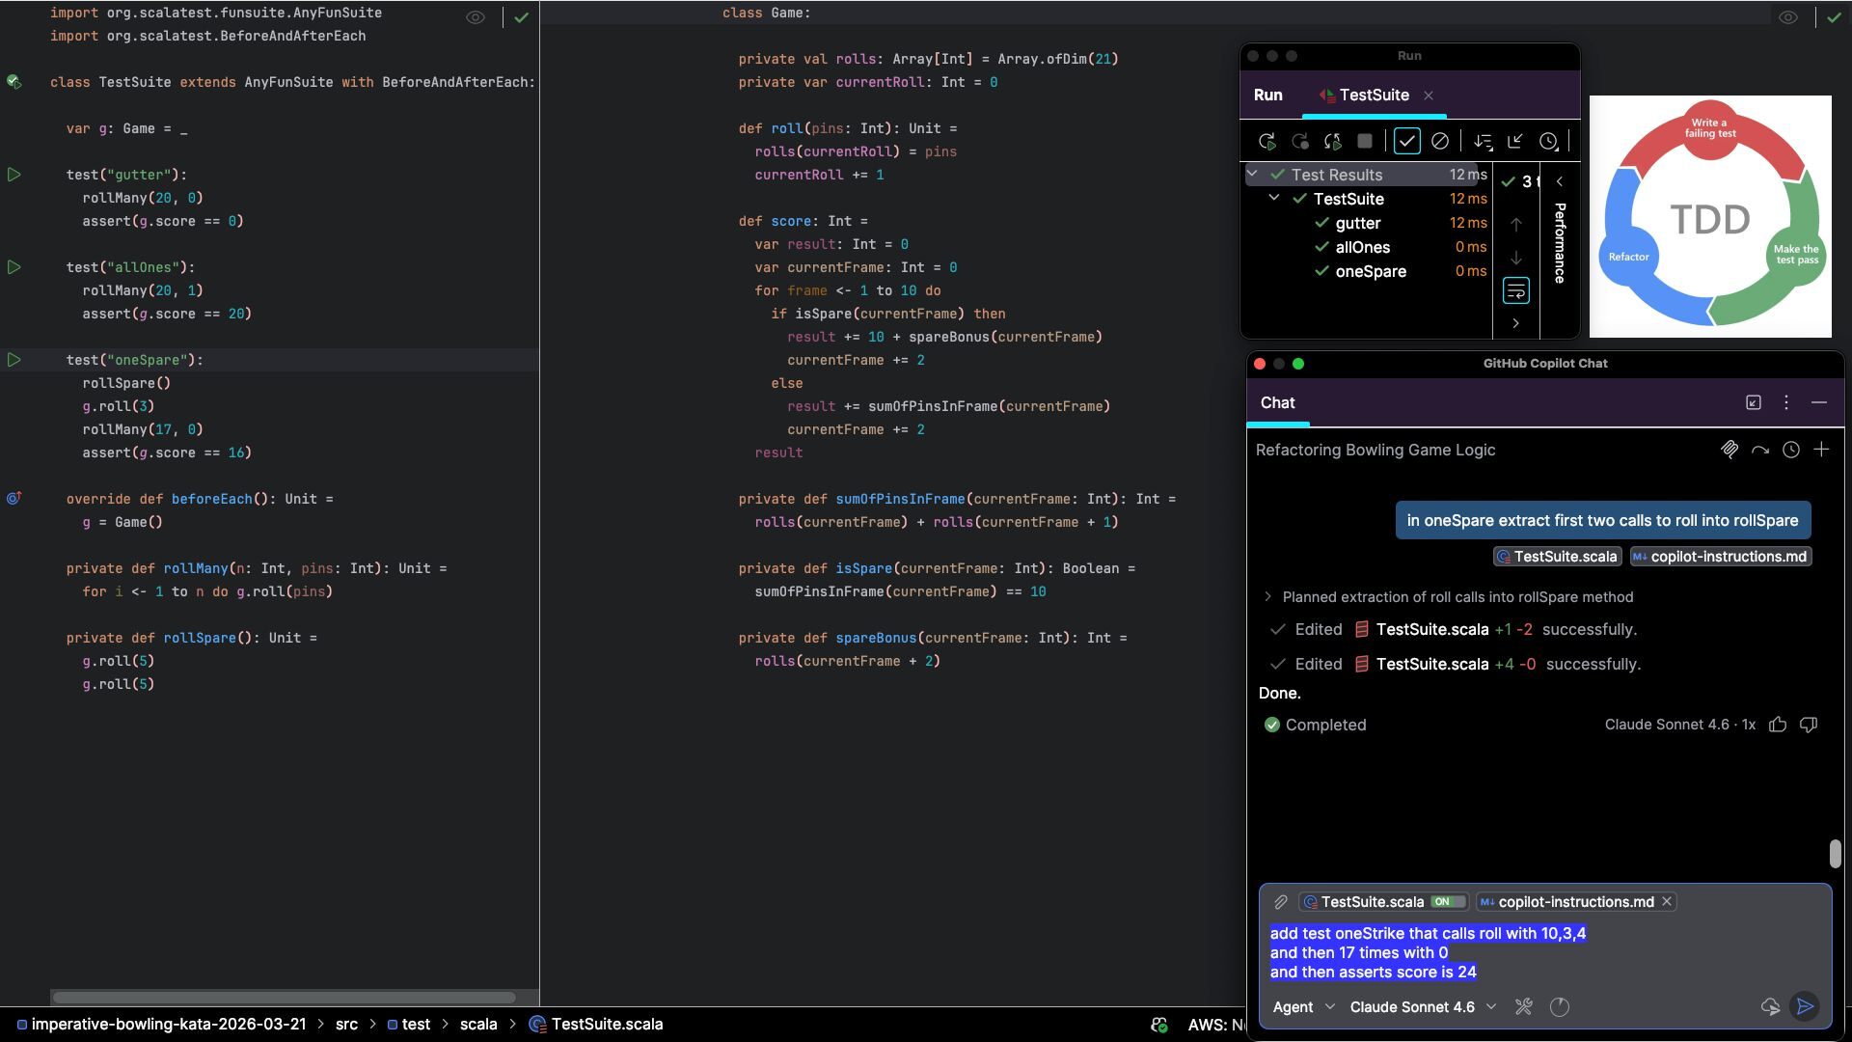
Task: Open edited TestSuite.scala +1 -2 link
Action: (x=1431, y=630)
